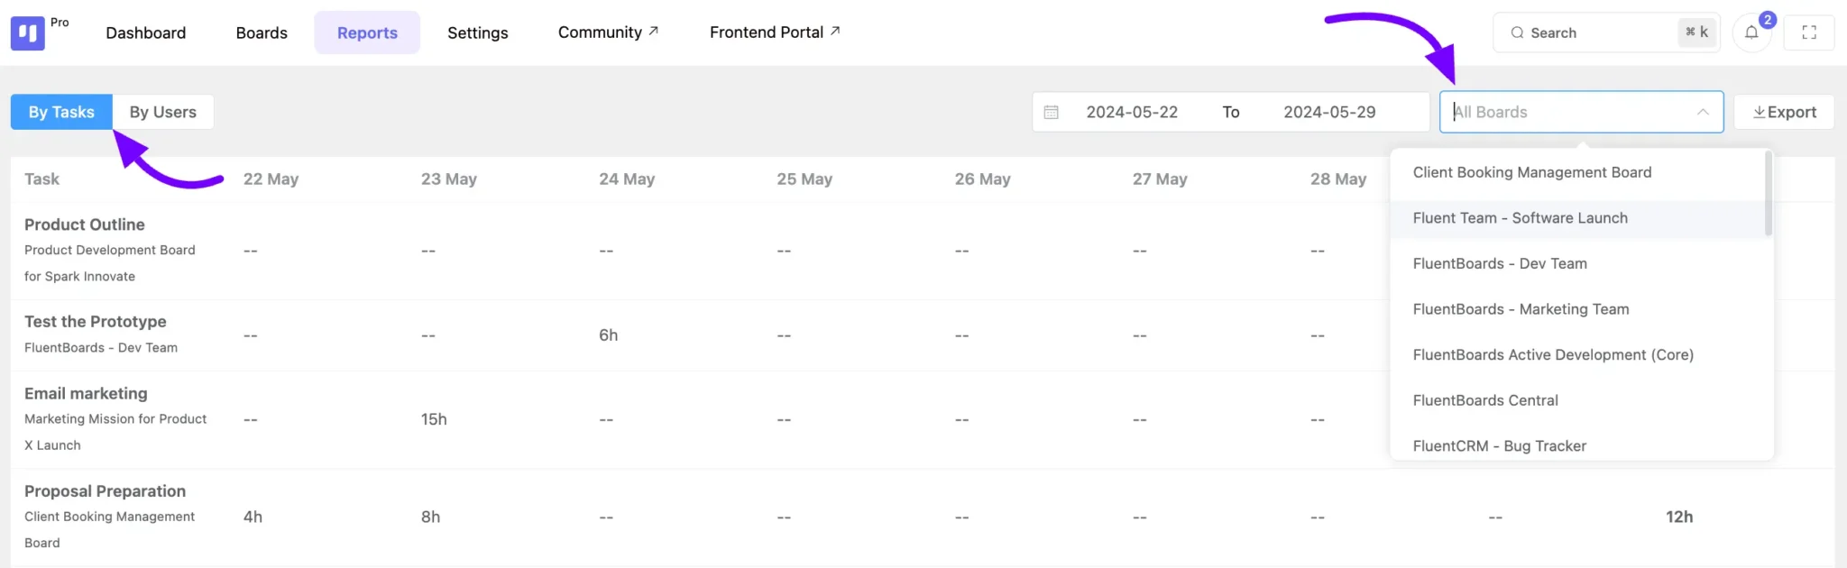Screen dimensions: 1847x568
Task: Click the Export download icon
Action: point(1759,113)
